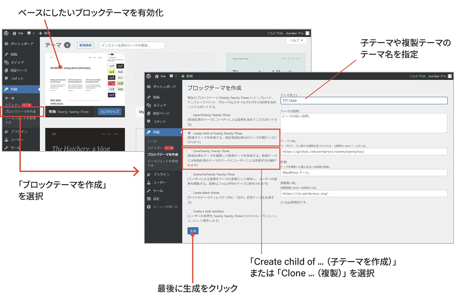Click the カスタマイズ button on Twenty Twenty-Three
The height and width of the screenshot is (301, 454).
(110, 112)
